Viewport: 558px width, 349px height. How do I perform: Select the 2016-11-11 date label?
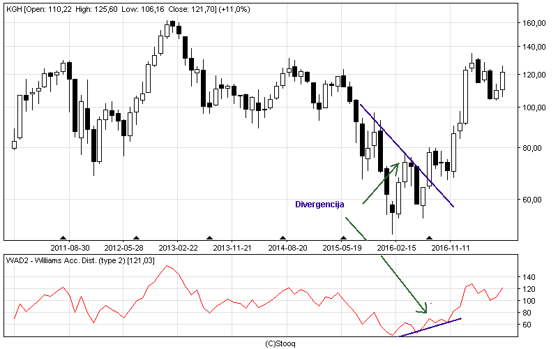(x=451, y=248)
